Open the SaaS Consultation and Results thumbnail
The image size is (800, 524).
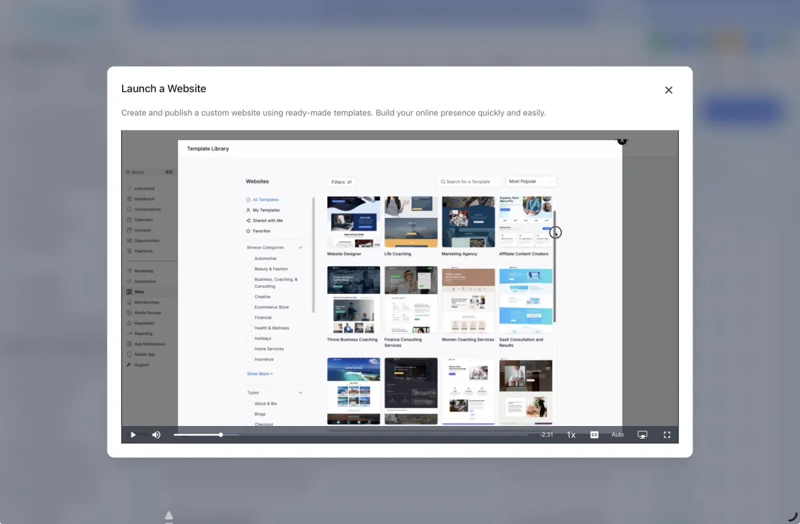click(525, 300)
